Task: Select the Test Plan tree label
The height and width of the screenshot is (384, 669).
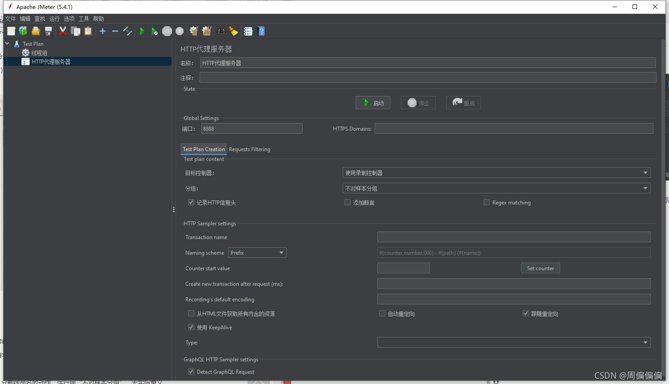Action: (x=33, y=44)
